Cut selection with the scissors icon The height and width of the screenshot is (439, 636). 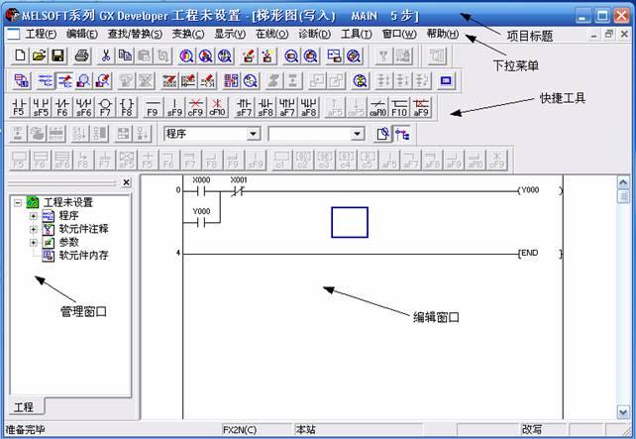[x=105, y=56]
